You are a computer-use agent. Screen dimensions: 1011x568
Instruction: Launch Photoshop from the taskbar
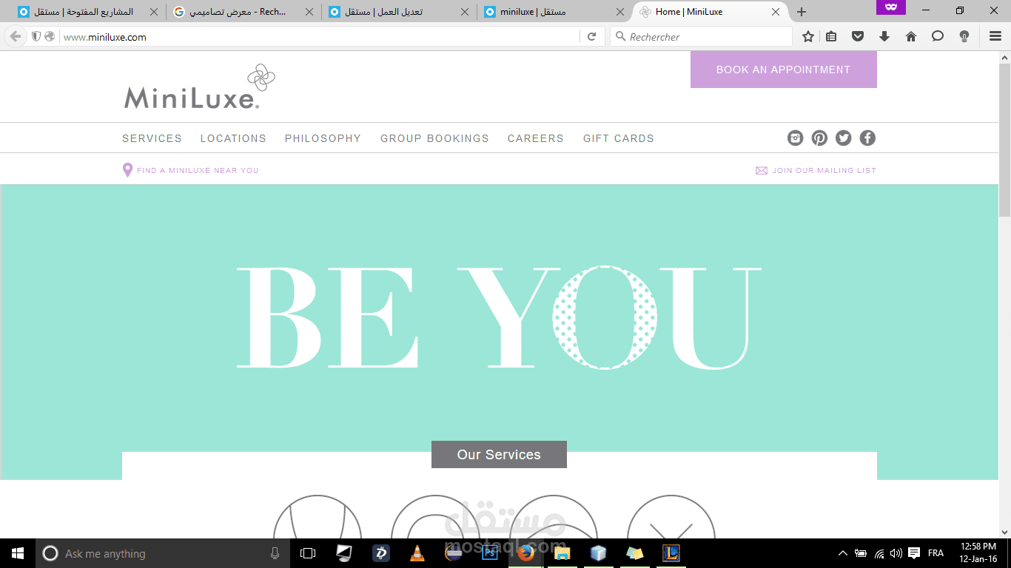point(489,552)
